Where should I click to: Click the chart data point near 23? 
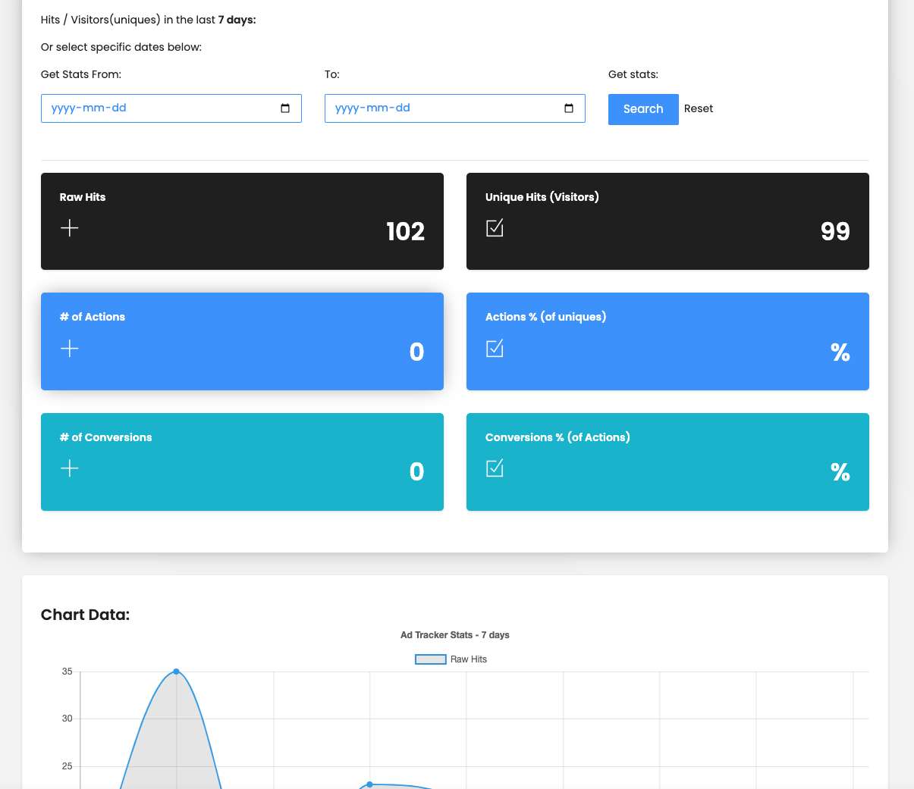point(369,784)
